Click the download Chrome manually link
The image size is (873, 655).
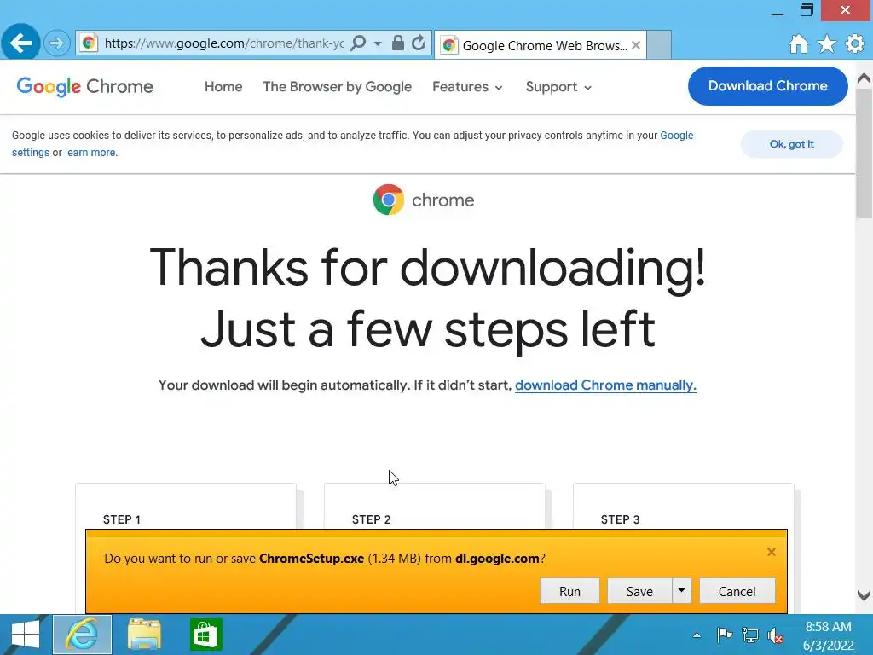click(x=606, y=385)
